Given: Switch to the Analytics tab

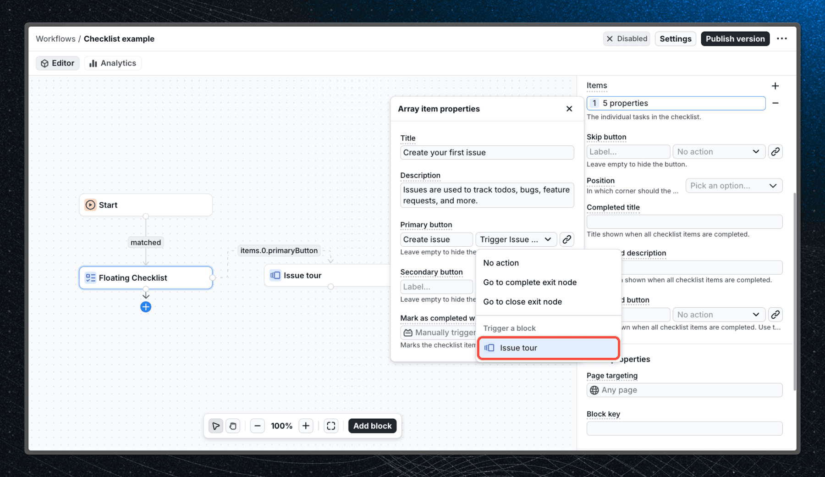Looking at the screenshot, I should 113,63.
